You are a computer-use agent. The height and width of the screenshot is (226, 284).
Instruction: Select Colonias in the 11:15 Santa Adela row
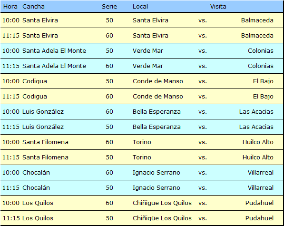[x=261, y=66]
